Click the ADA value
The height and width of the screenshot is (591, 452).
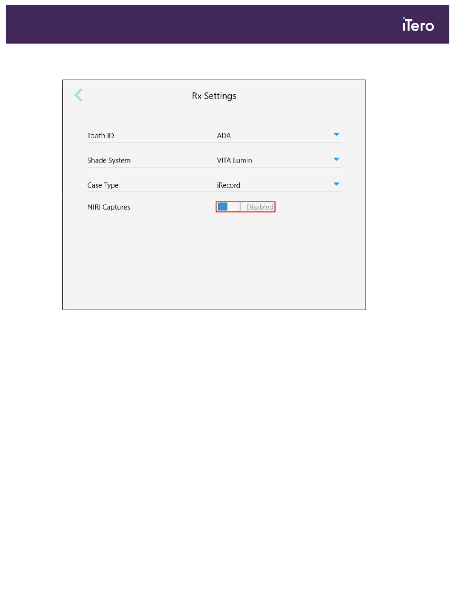pyautogui.click(x=224, y=136)
